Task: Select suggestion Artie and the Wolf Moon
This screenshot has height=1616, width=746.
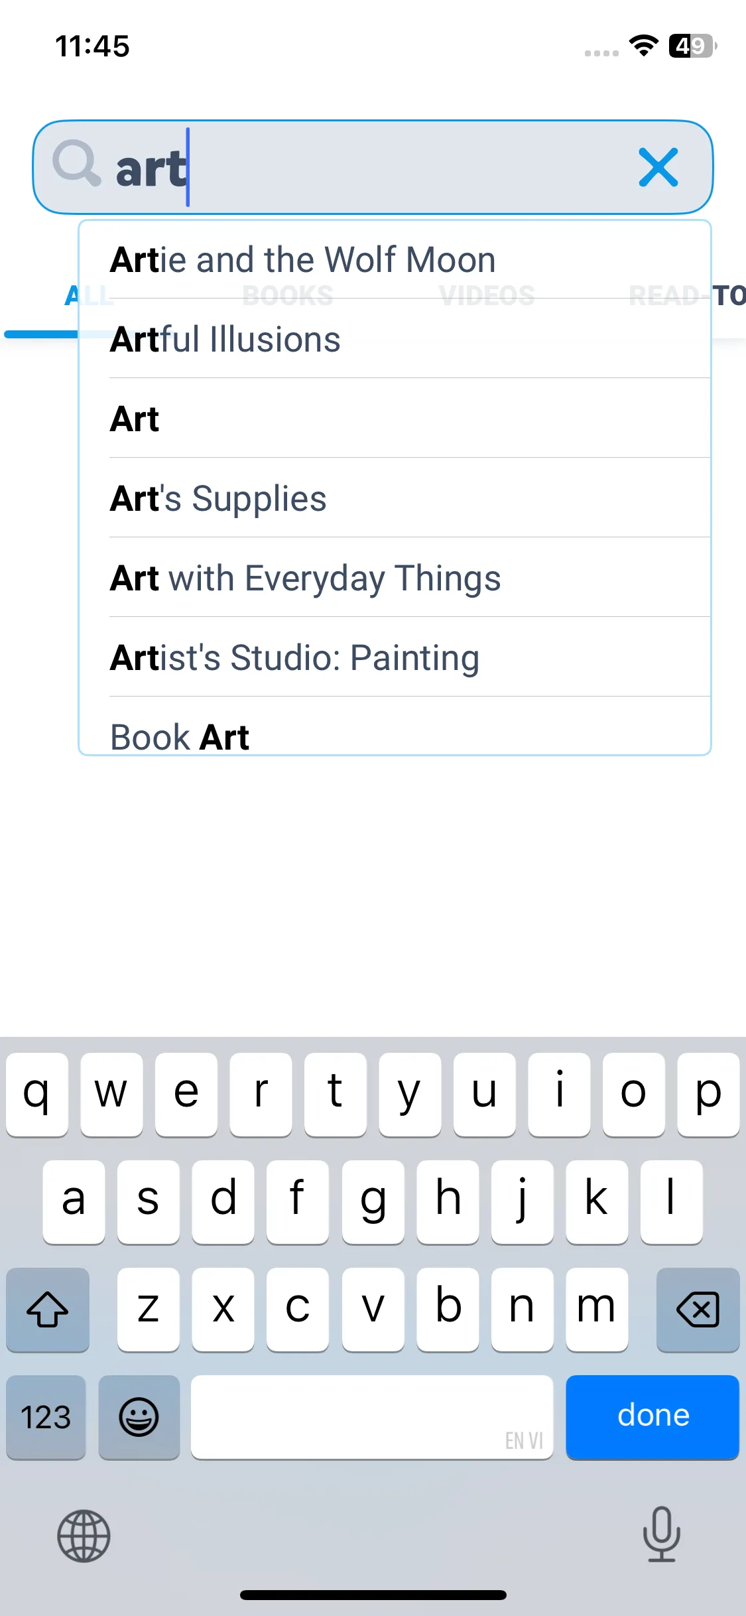Action: pyautogui.click(x=302, y=260)
